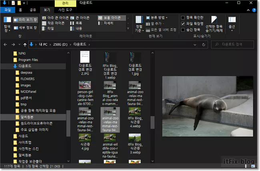Click the quick access toolbar dropdown arrow

(24, 3)
